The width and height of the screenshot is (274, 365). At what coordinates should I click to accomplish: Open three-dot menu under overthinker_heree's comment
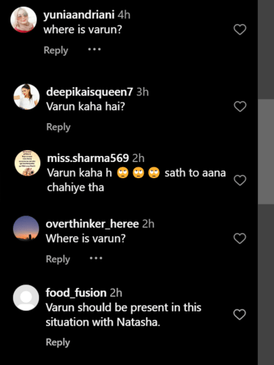96,258
